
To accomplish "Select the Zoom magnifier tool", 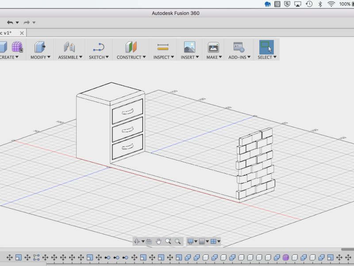I will click(x=168, y=241).
